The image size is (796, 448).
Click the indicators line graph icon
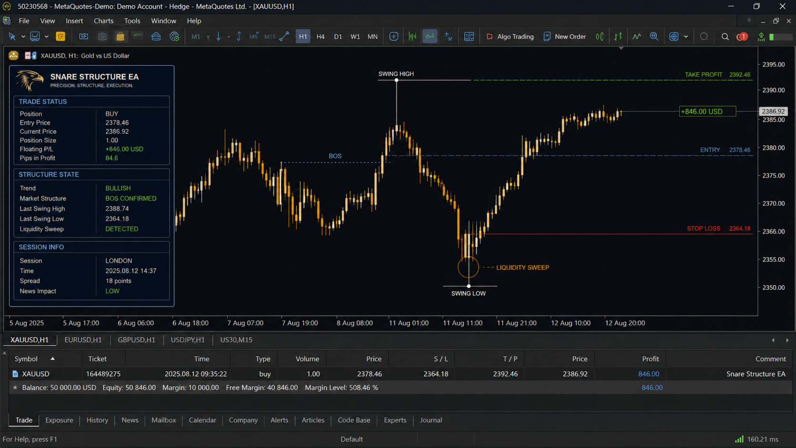click(x=637, y=37)
